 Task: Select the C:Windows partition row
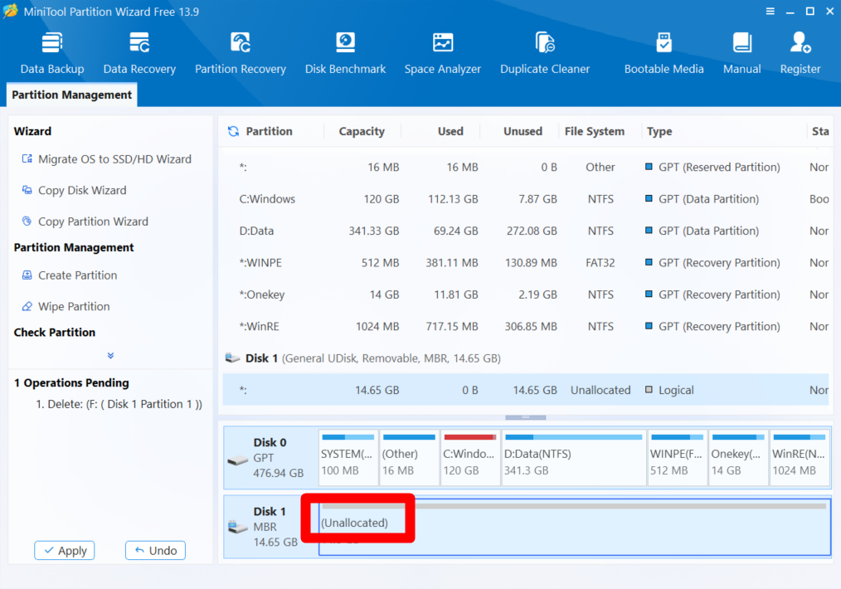526,199
